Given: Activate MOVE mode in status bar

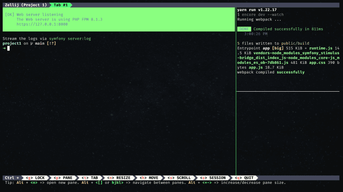Looking at the screenshot, I should coord(149,178).
